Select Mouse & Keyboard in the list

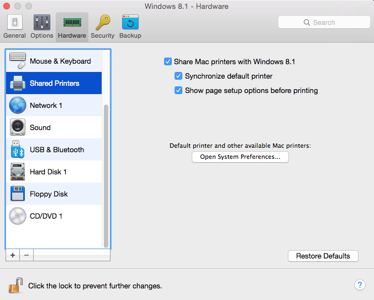coord(54,61)
